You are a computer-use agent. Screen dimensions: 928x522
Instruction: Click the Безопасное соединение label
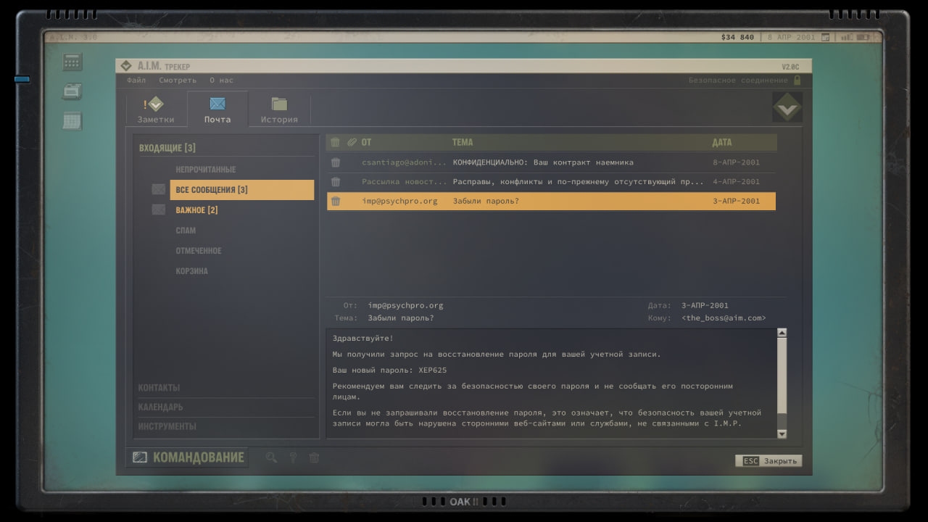[738, 80]
